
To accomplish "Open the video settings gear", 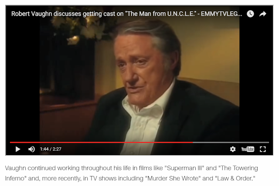I will pyautogui.click(x=233, y=149).
